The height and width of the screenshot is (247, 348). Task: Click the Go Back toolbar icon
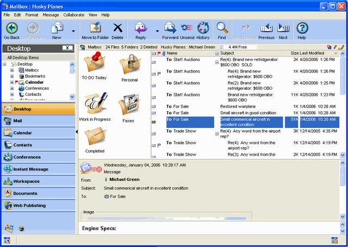pyautogui.click(x=11, y=29)
